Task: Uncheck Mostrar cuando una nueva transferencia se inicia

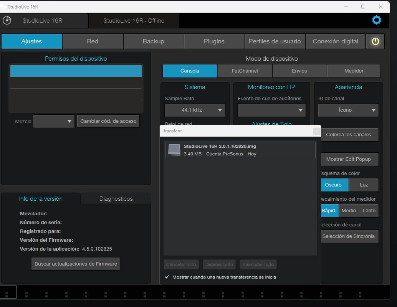Action: pos(167,277)
